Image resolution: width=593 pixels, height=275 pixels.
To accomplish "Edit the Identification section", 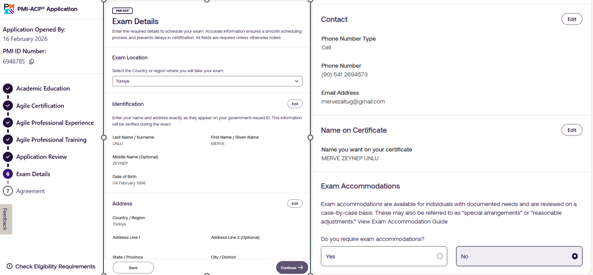I will 295,104.
